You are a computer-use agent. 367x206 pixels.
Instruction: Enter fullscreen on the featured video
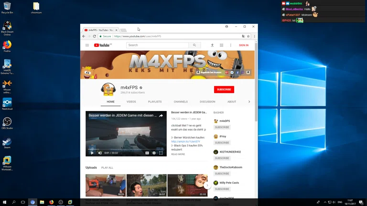click(x=161, y=153)
